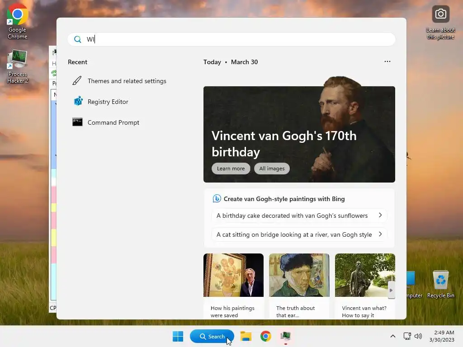
Task: Open the Windows Start button
Action: point(178,336)
